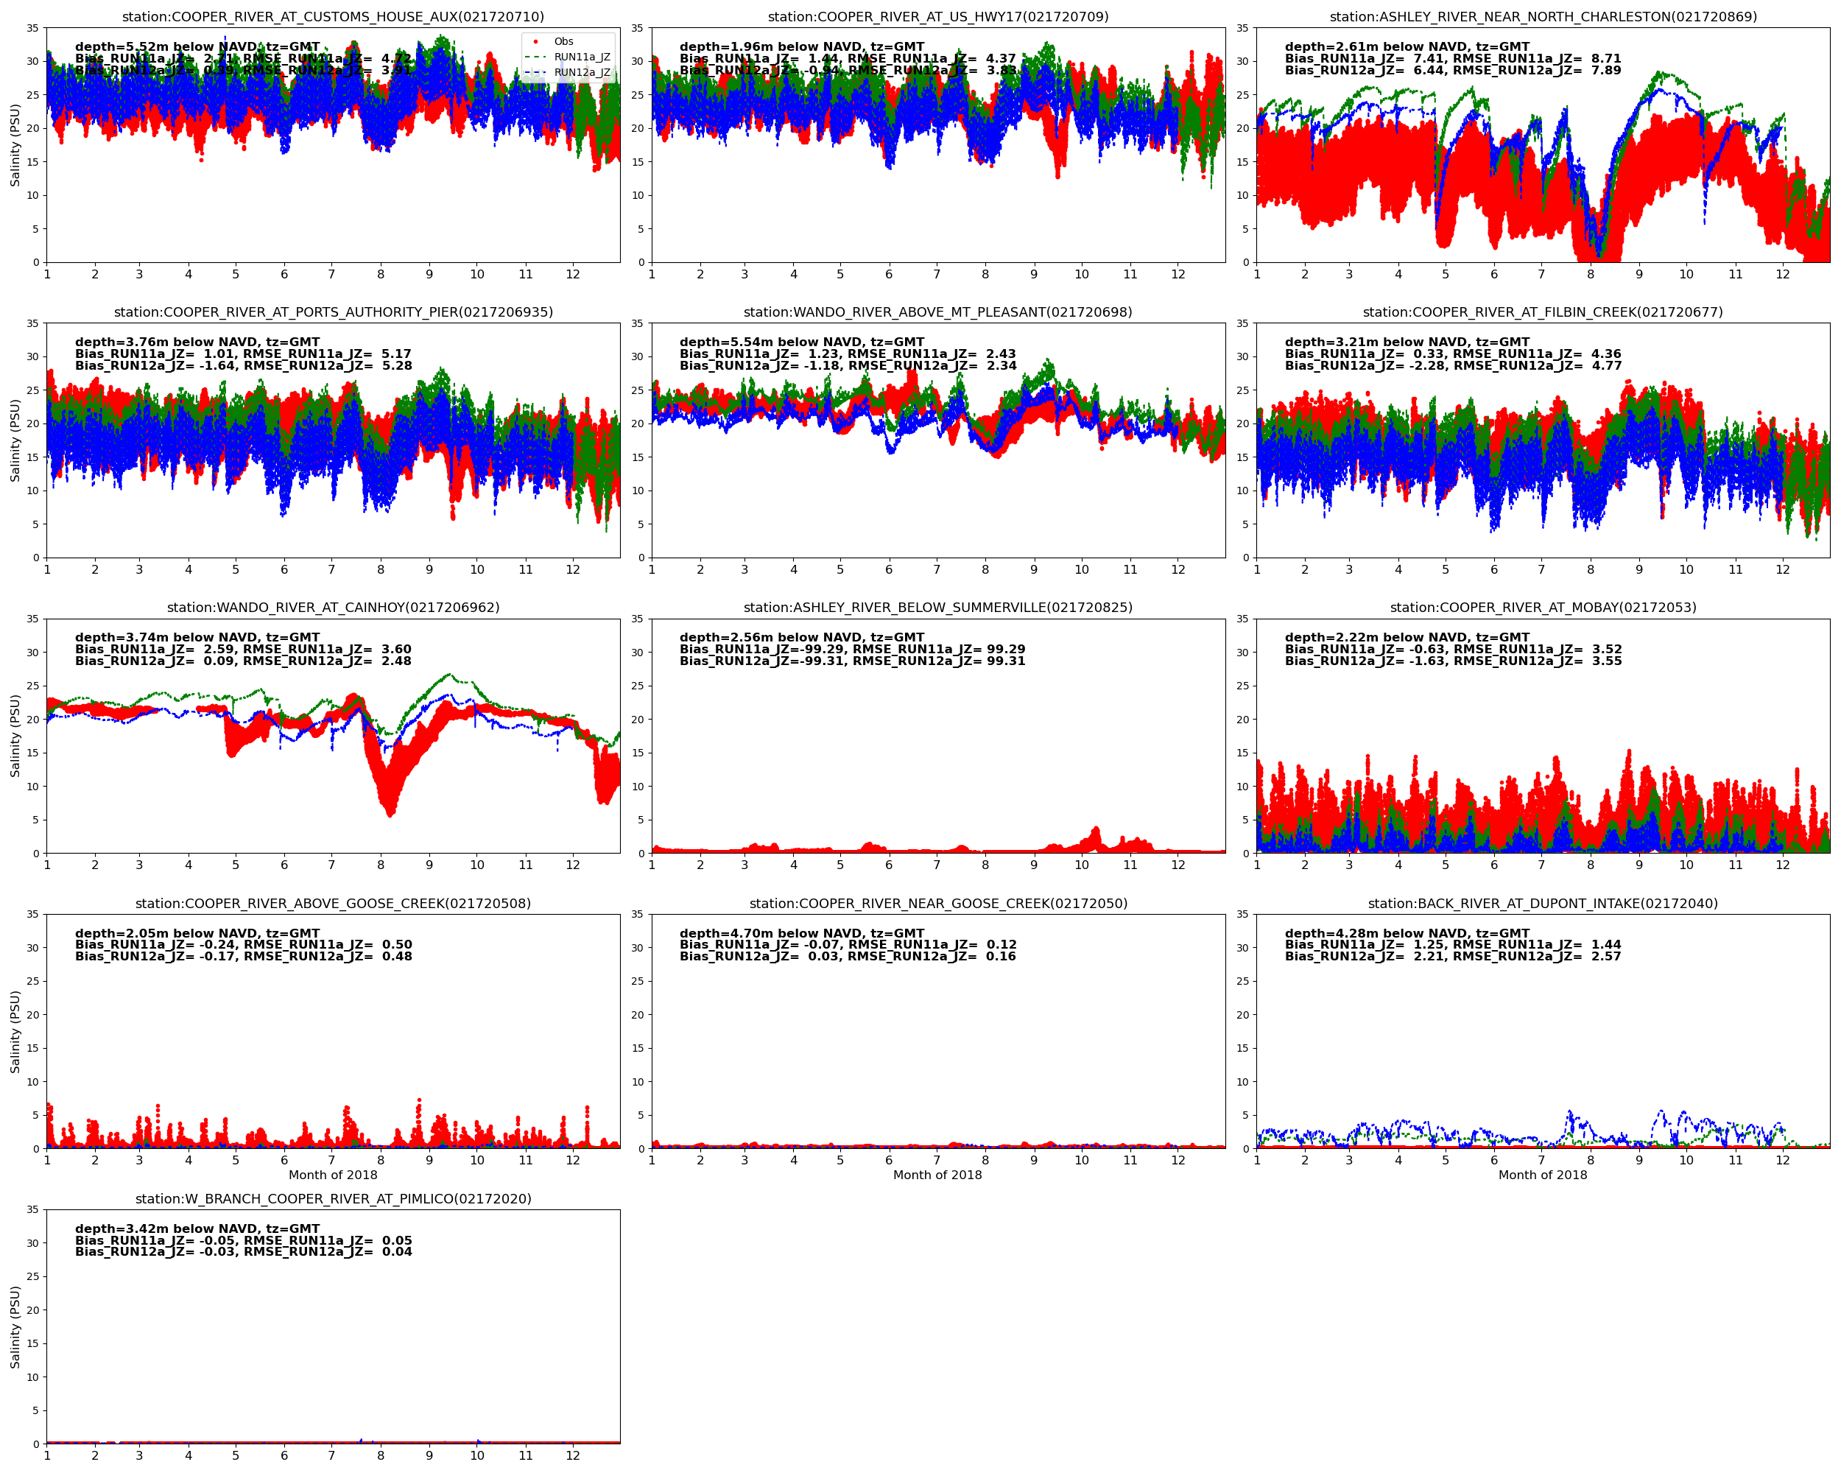Select the ASHLEY_RIVER_NEAR_NORTH_CHARLESTON station title
This screenshot has width=1841, height=1473.
tap(1543, 17)
